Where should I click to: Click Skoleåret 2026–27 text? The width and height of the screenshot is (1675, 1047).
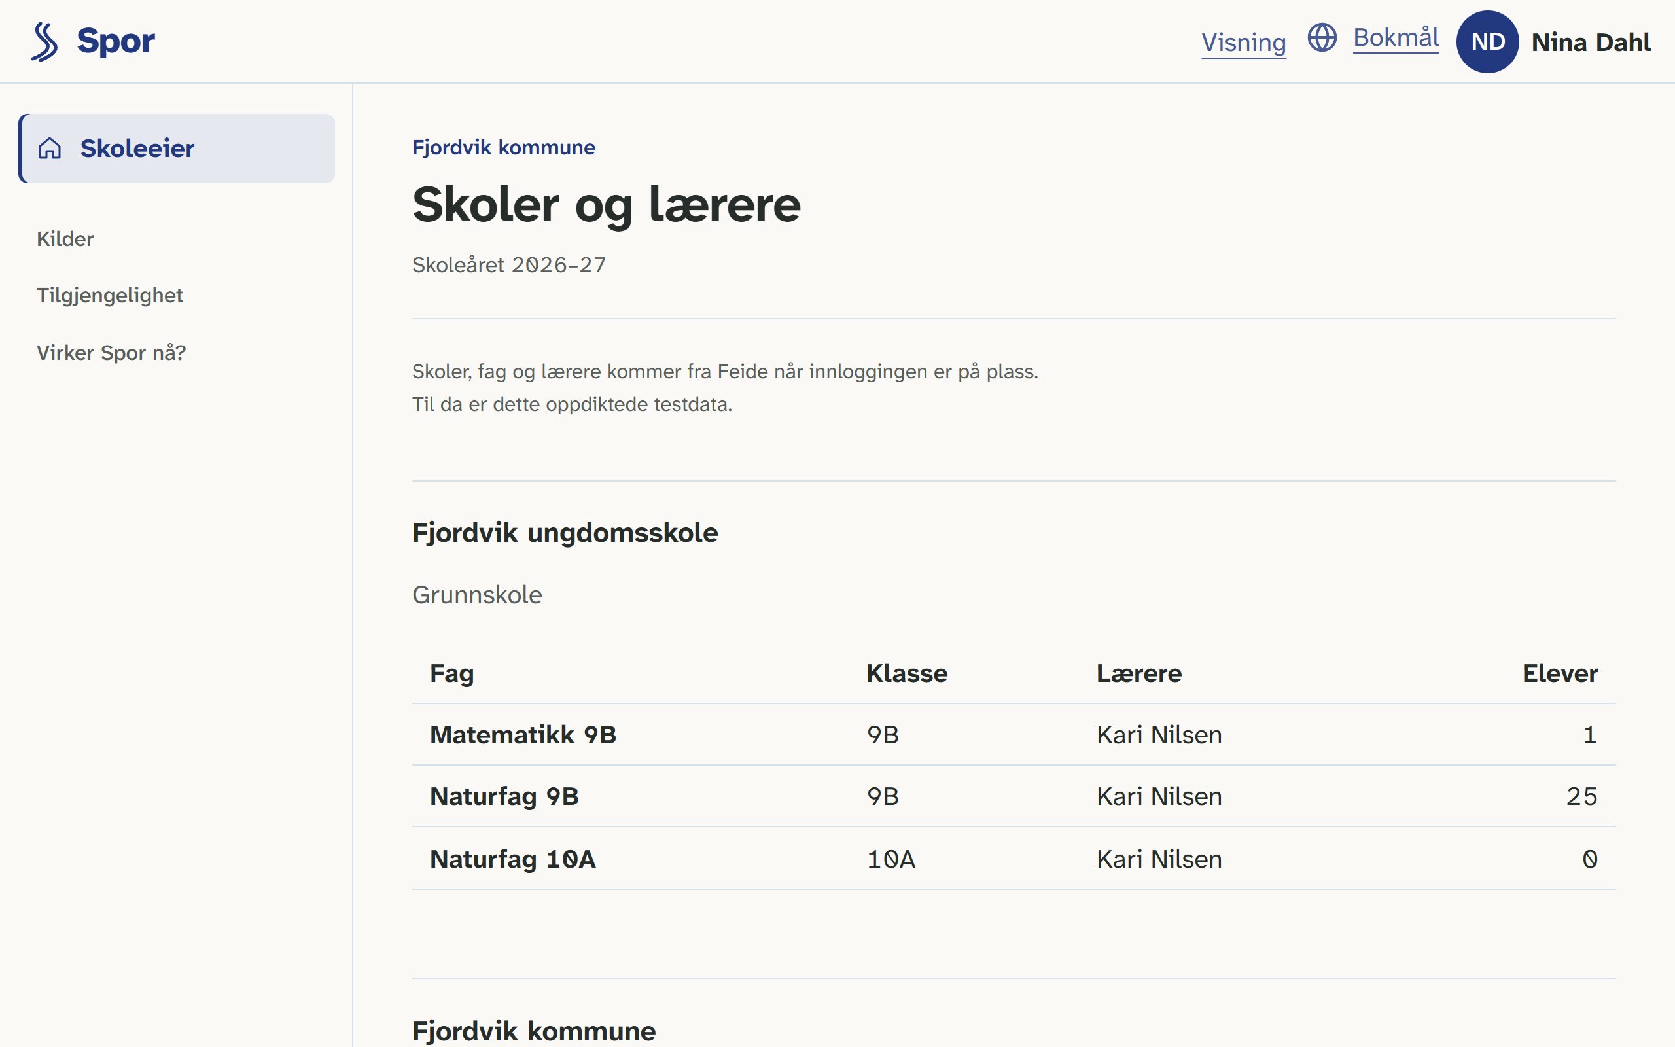510,265
